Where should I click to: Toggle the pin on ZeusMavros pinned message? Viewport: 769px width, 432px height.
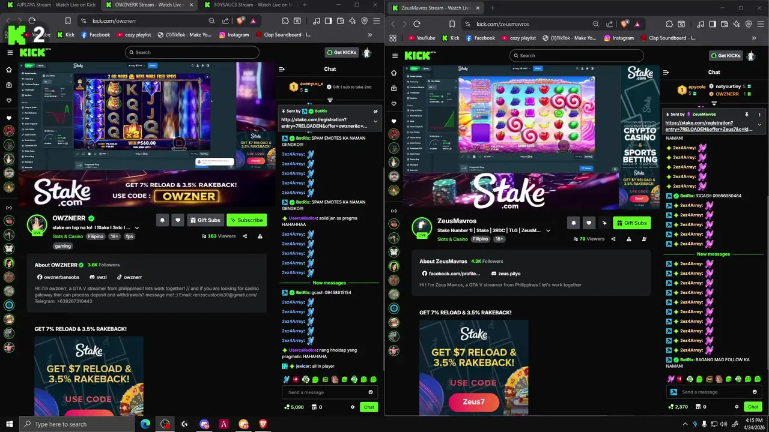[x=747, y=114]
